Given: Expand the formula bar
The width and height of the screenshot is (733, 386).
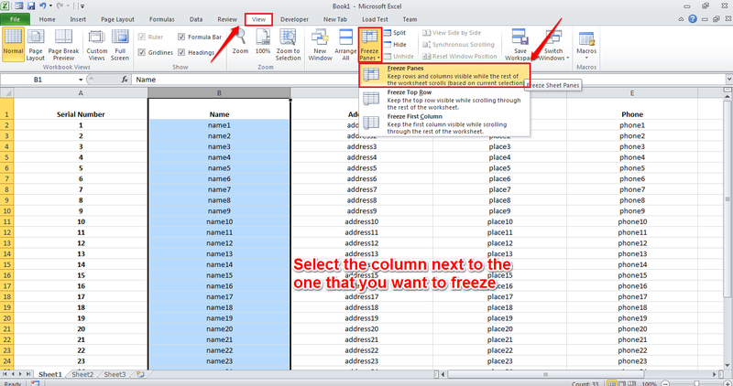Looking at the screenshot, I should [728, 80].
